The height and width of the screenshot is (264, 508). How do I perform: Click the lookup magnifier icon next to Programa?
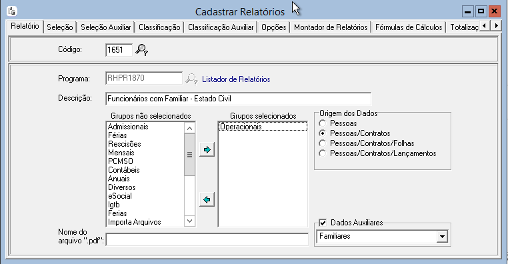191,79
